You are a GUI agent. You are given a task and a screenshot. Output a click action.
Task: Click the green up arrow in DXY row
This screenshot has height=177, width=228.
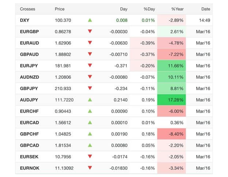click(x=90, y=20)
